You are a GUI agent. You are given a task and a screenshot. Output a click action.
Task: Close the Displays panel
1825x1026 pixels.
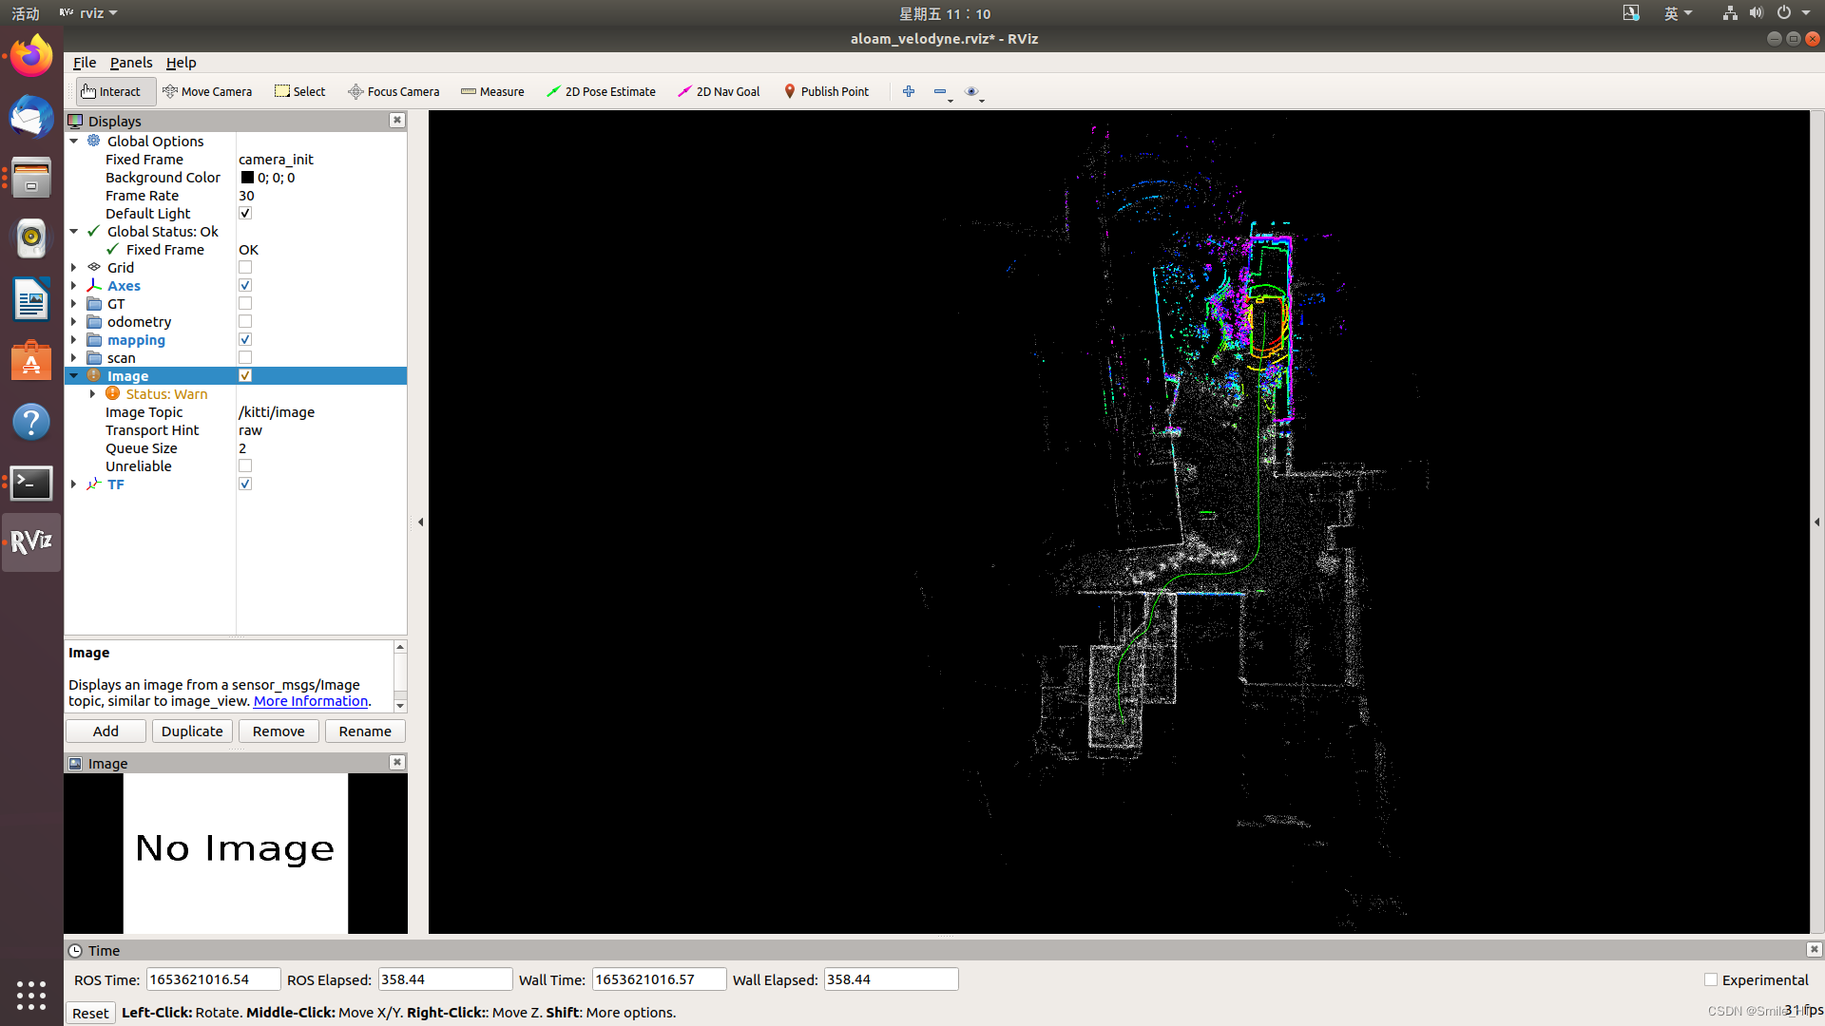(x=397, y=121)
